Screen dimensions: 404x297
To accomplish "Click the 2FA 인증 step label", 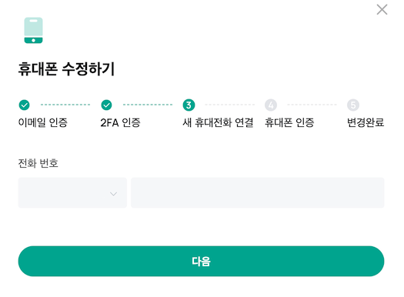I will 120,122.
